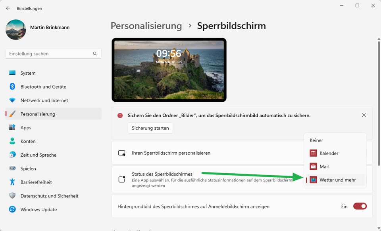Select the Bluetooth und Geräte icon
The width and height of the screenshot is (381, 231).
(x=13, y=87)
